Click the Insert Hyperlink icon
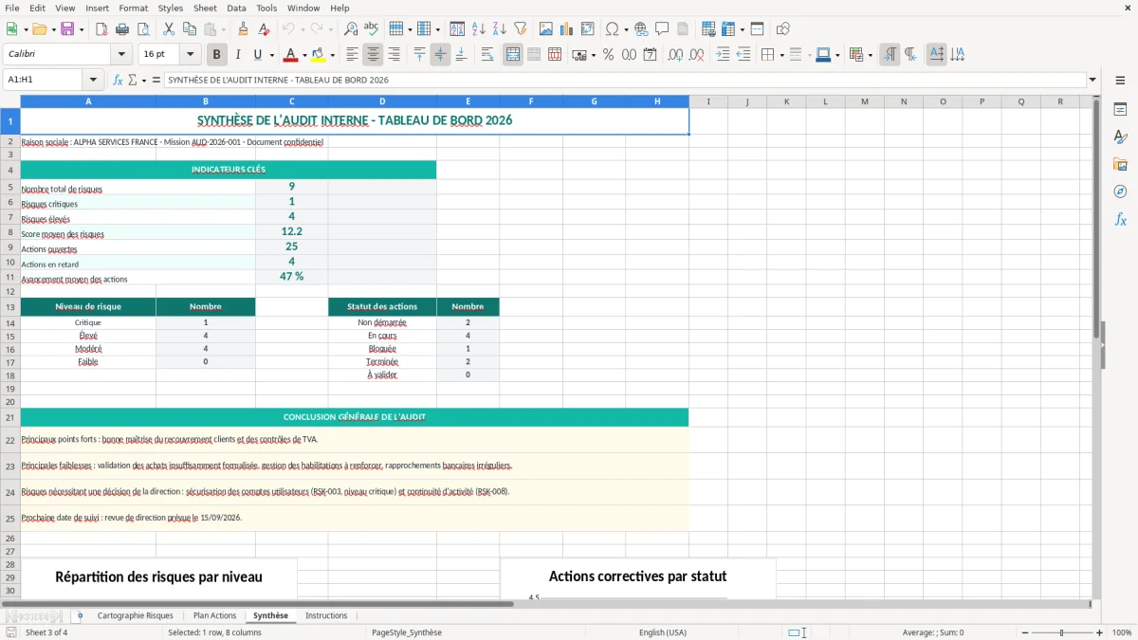 click(x=641, y=29)
